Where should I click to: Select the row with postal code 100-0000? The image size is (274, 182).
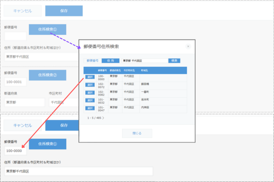coord(89,77)
